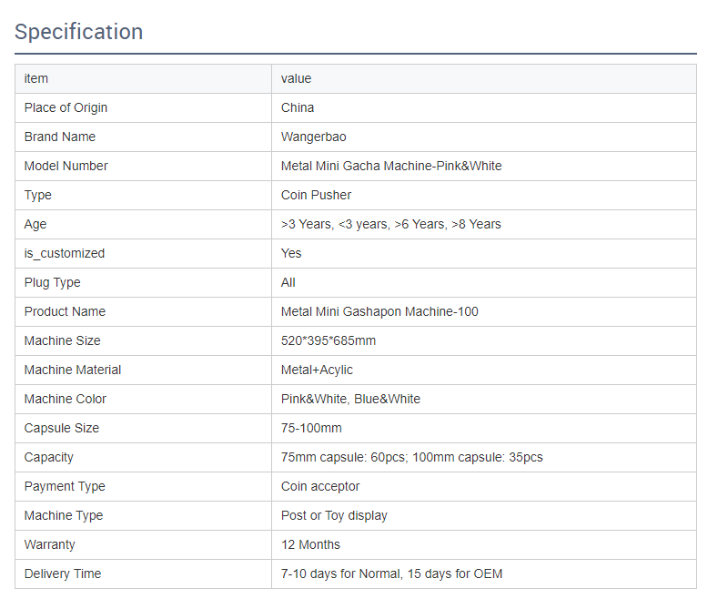
Task: Click Metal Mini Gashapon Machine-100 text
Action: tap(379, 311)
